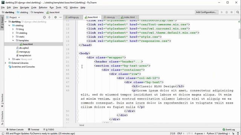Hide the Project panel with minus icon
Image resolution: width=241 pixels, height=135 pixels.
point(60,17)
